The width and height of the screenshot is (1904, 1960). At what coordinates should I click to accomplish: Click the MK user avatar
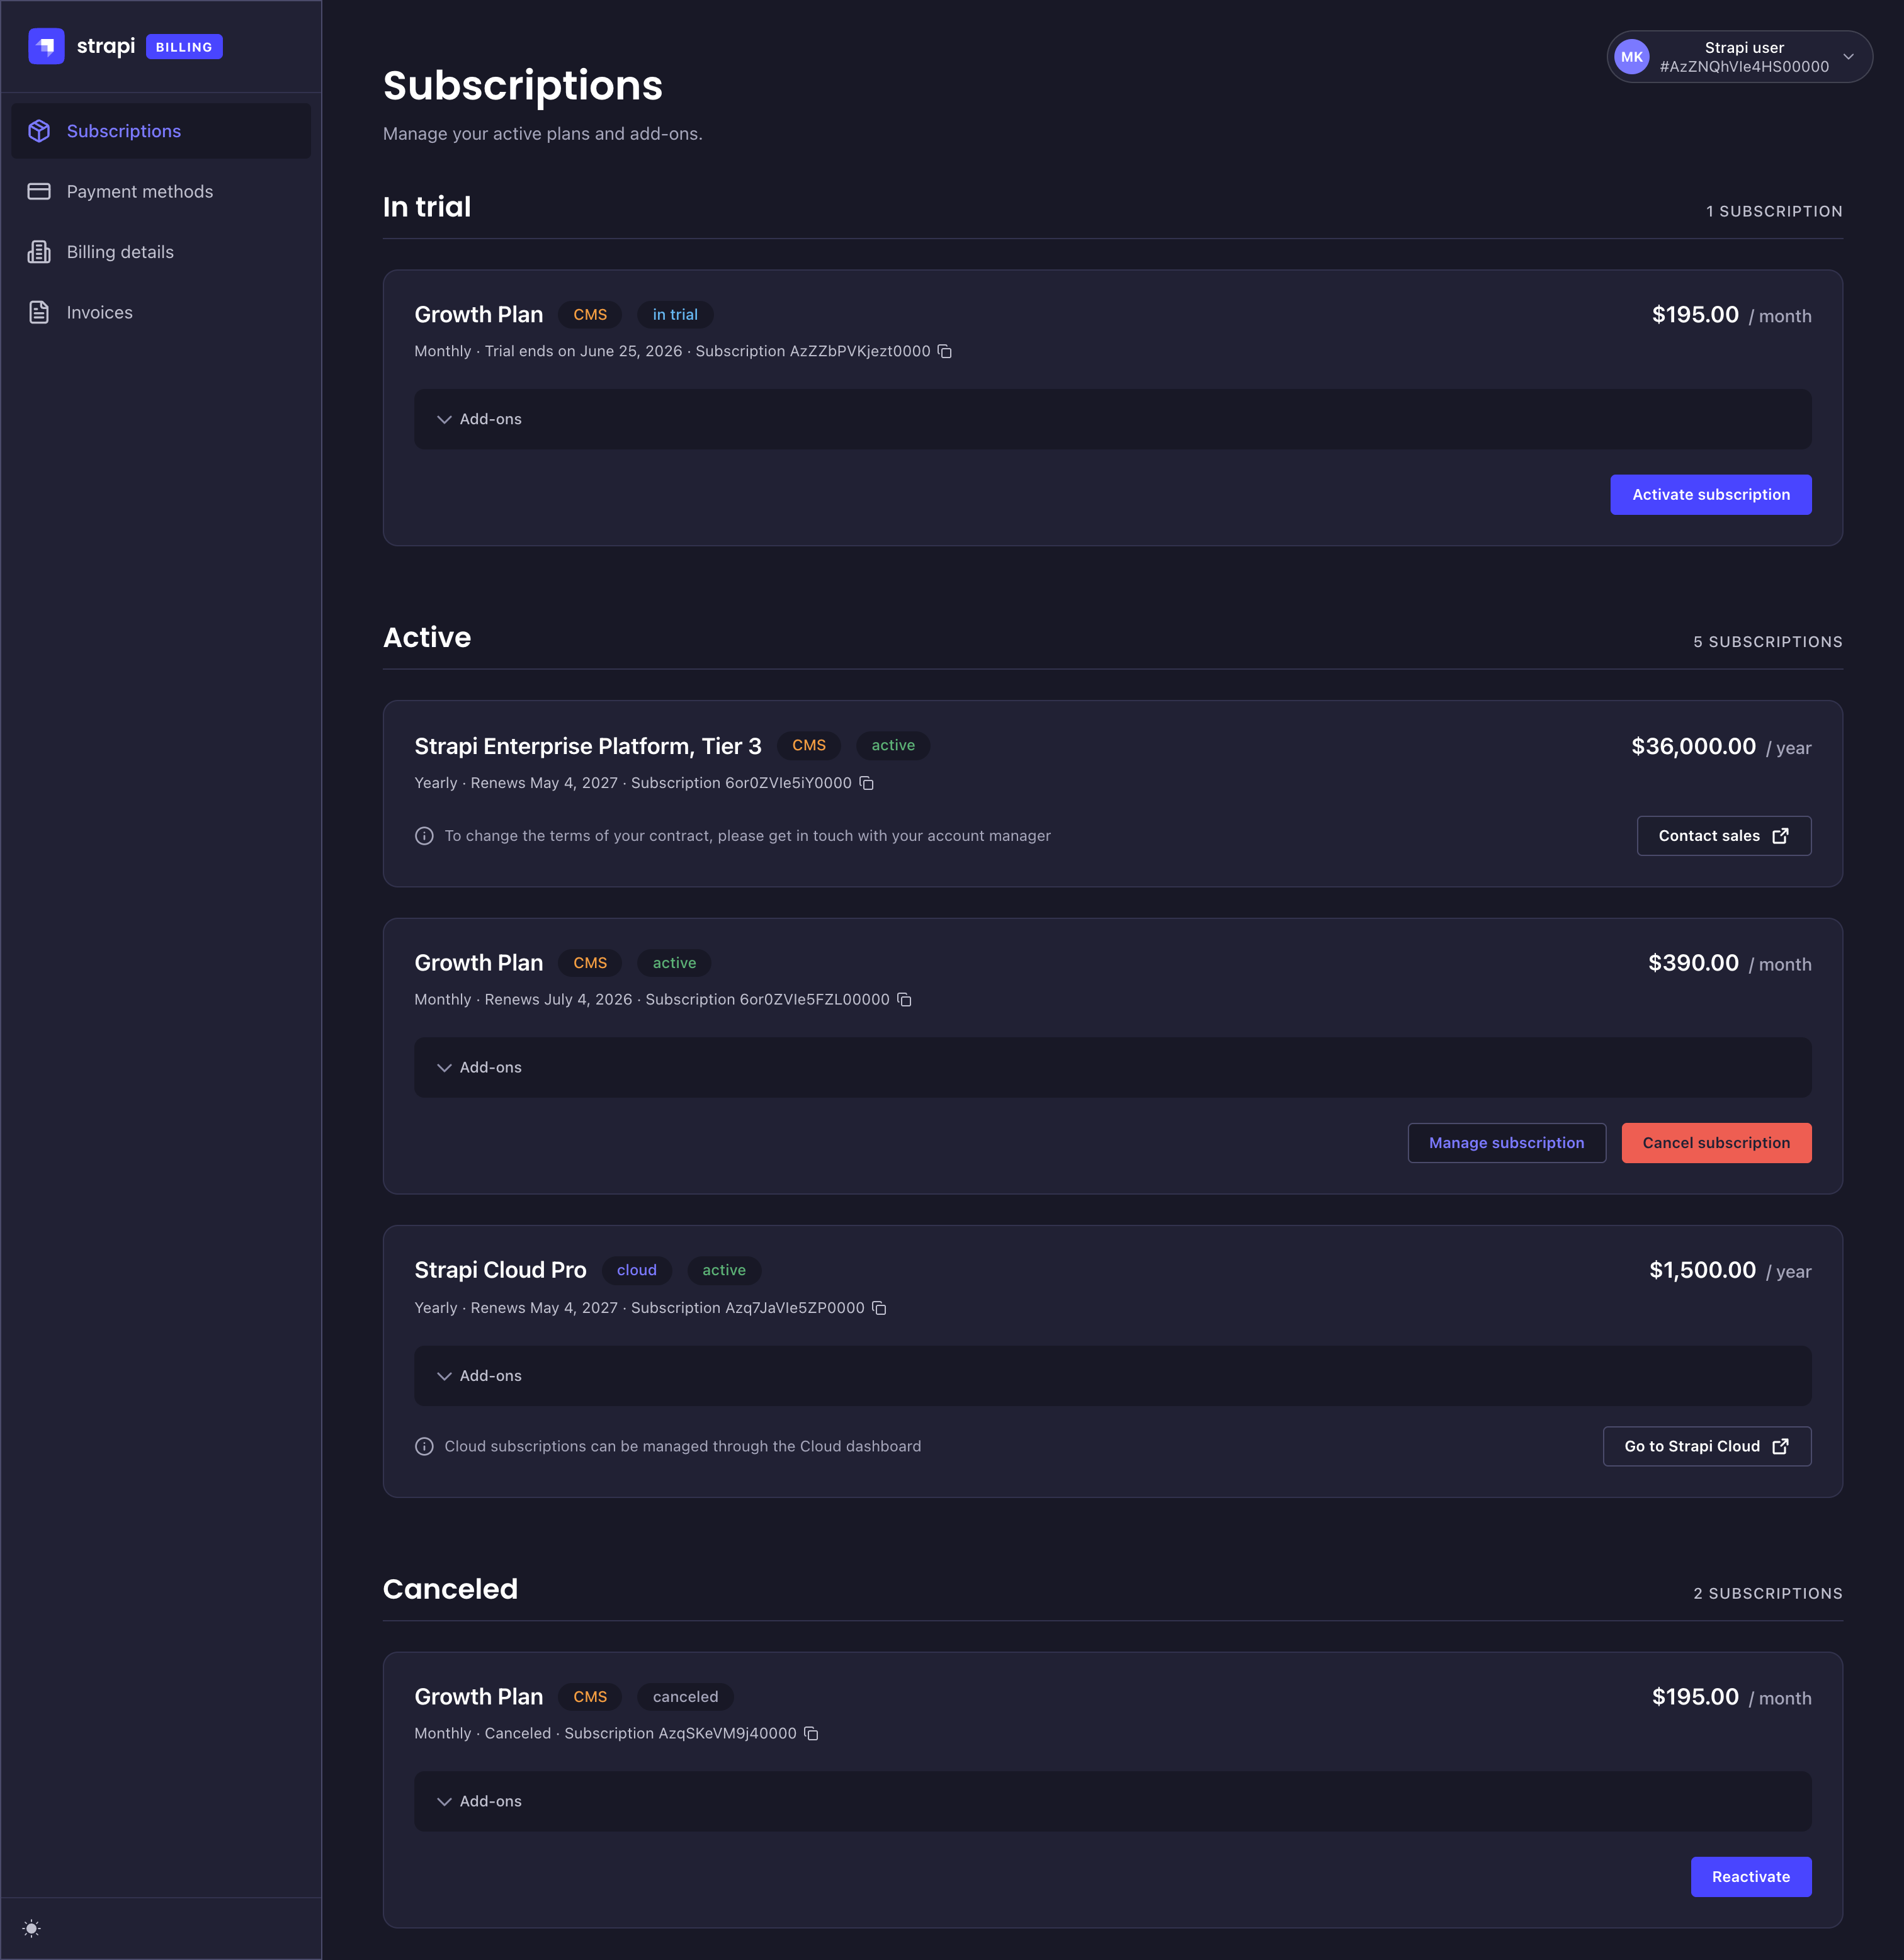[1632, 57]
